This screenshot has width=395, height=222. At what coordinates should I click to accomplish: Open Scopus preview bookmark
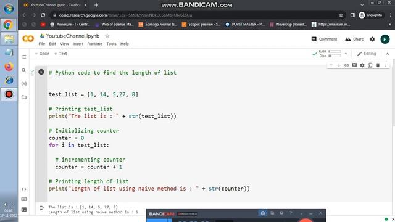[201, 25]
